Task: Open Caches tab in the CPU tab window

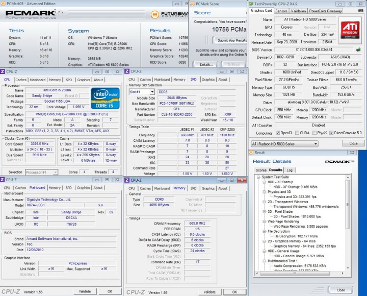Action: (21, 80)
